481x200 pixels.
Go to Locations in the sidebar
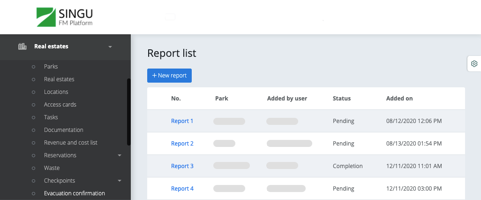coord(56,92)
